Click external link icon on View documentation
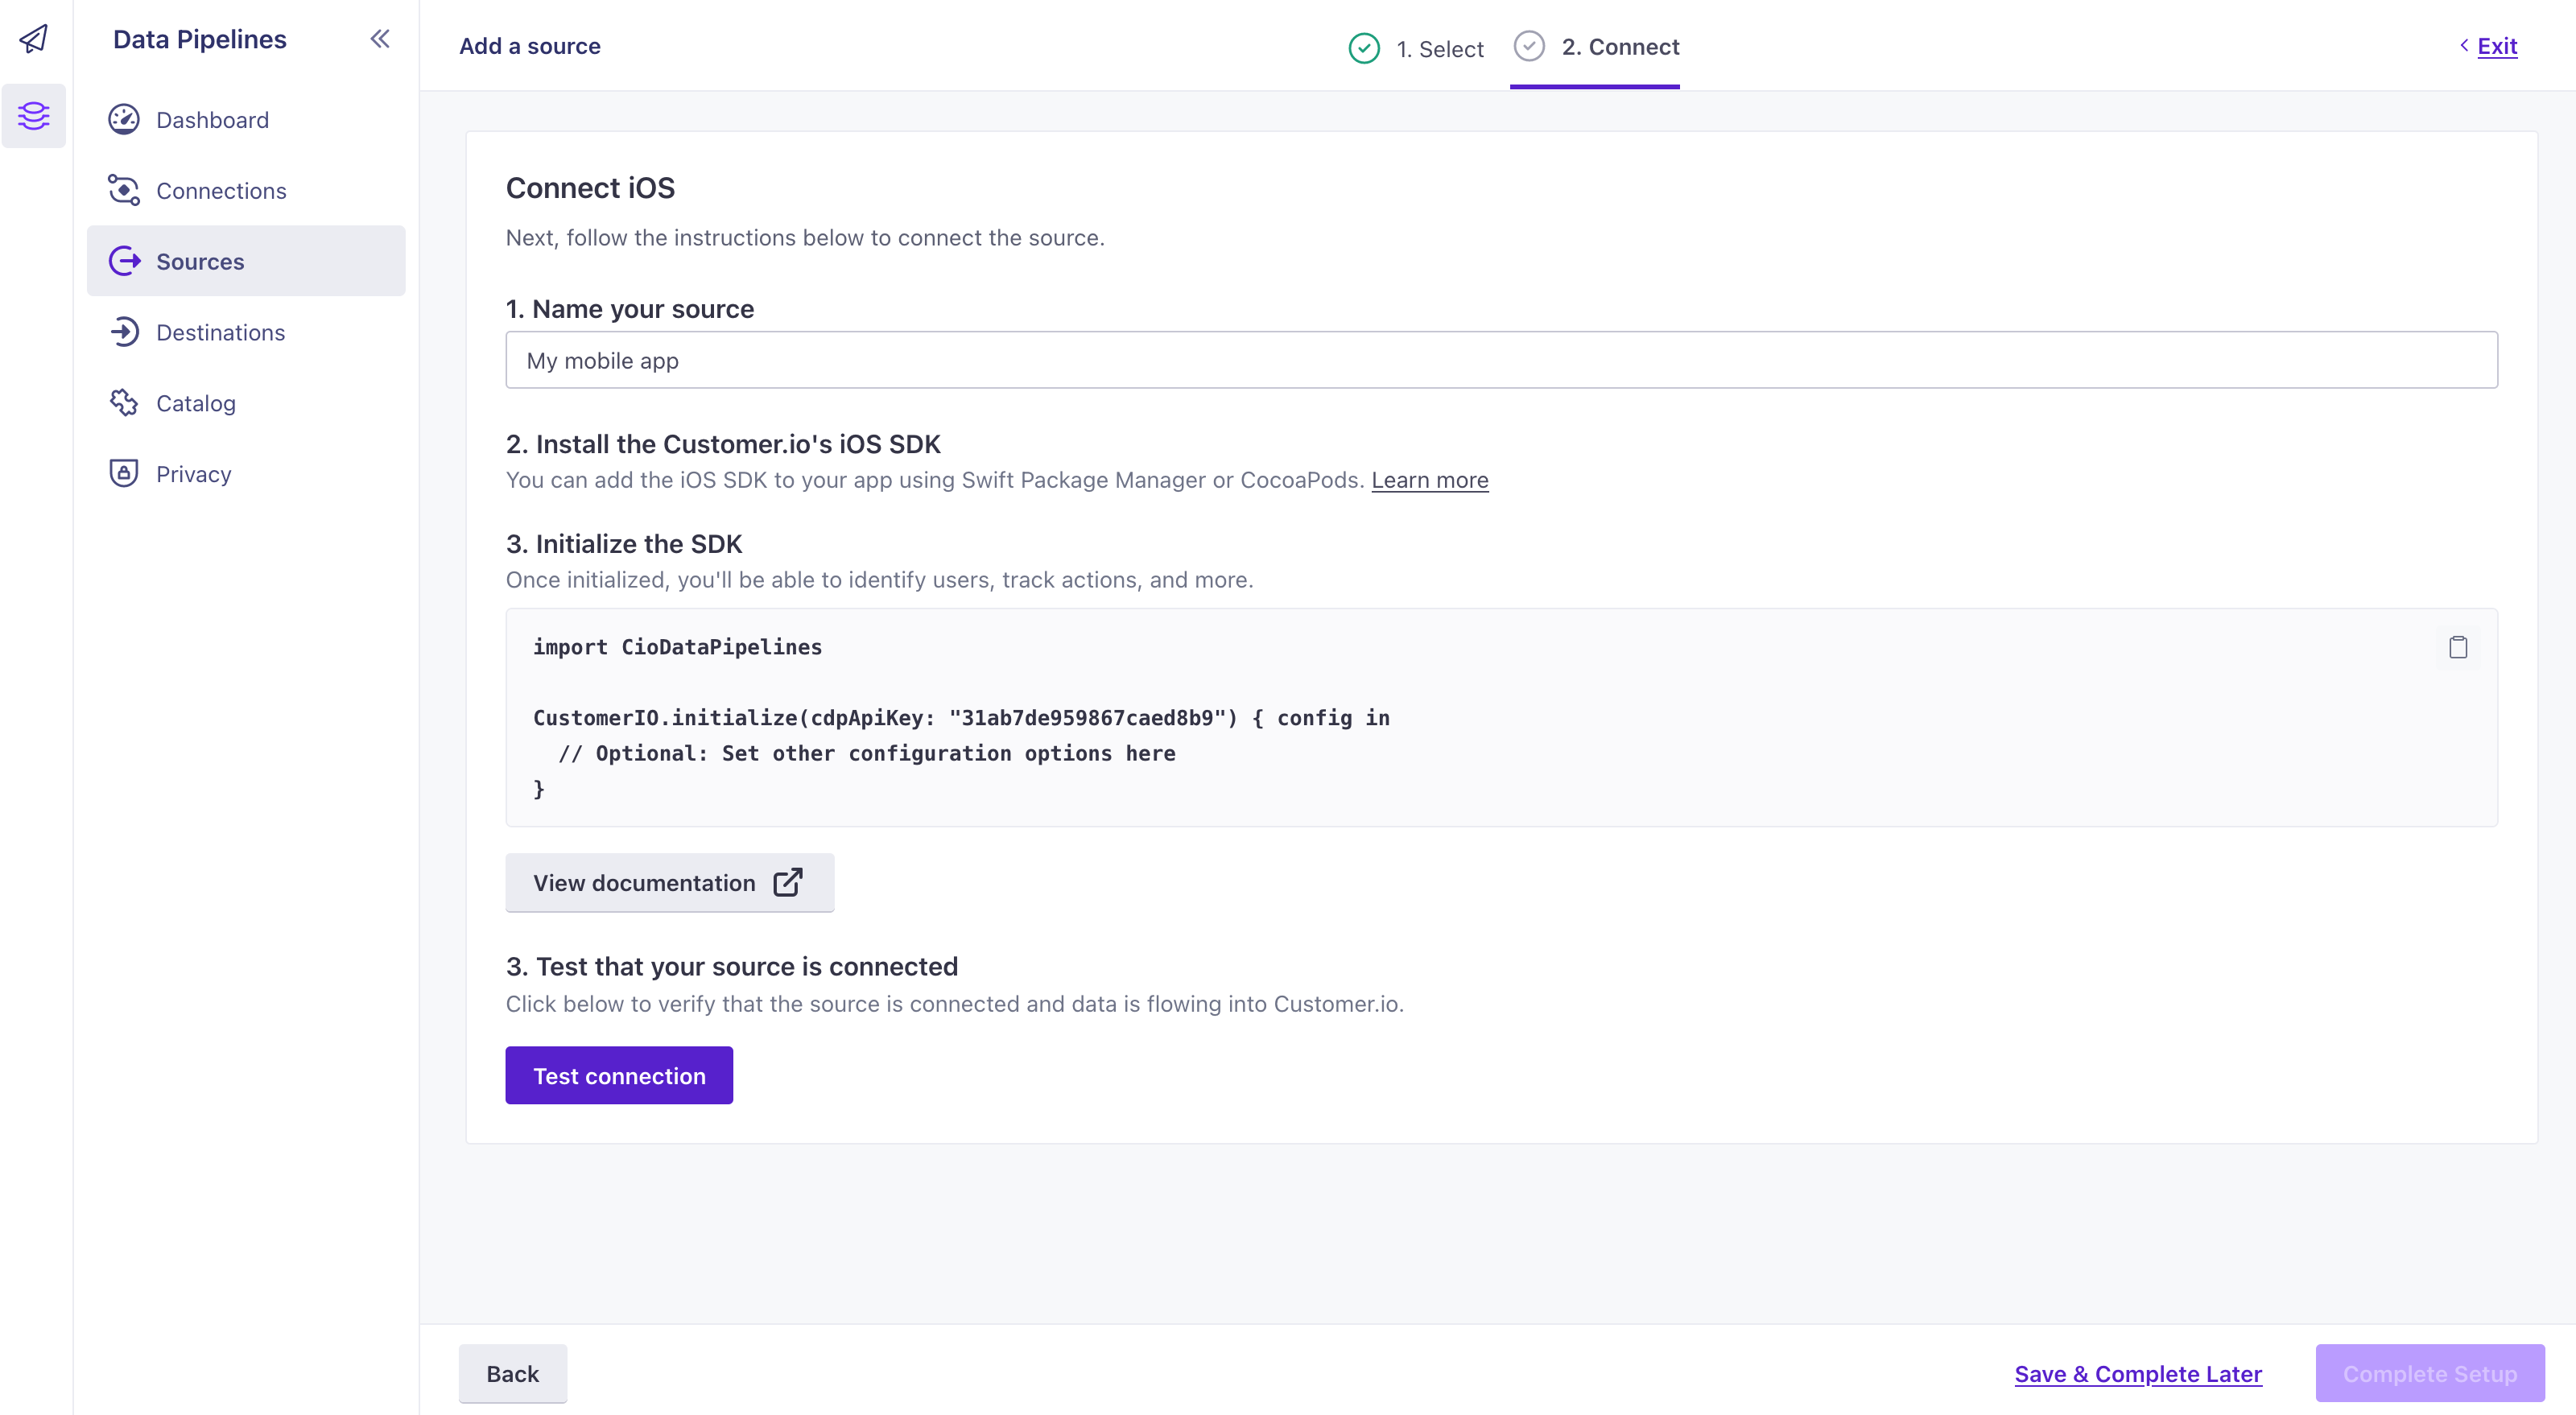This screenshot has height=1415, width=2576. point(788,882)
